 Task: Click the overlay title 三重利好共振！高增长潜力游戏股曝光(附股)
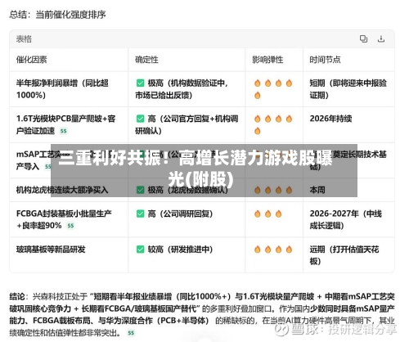(196, 169)
